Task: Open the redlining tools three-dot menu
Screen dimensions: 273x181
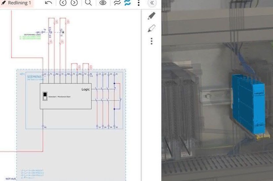Action: pyautogui.click(x=152, y=41)
